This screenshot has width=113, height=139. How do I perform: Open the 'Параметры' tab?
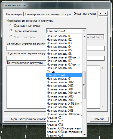14,14
